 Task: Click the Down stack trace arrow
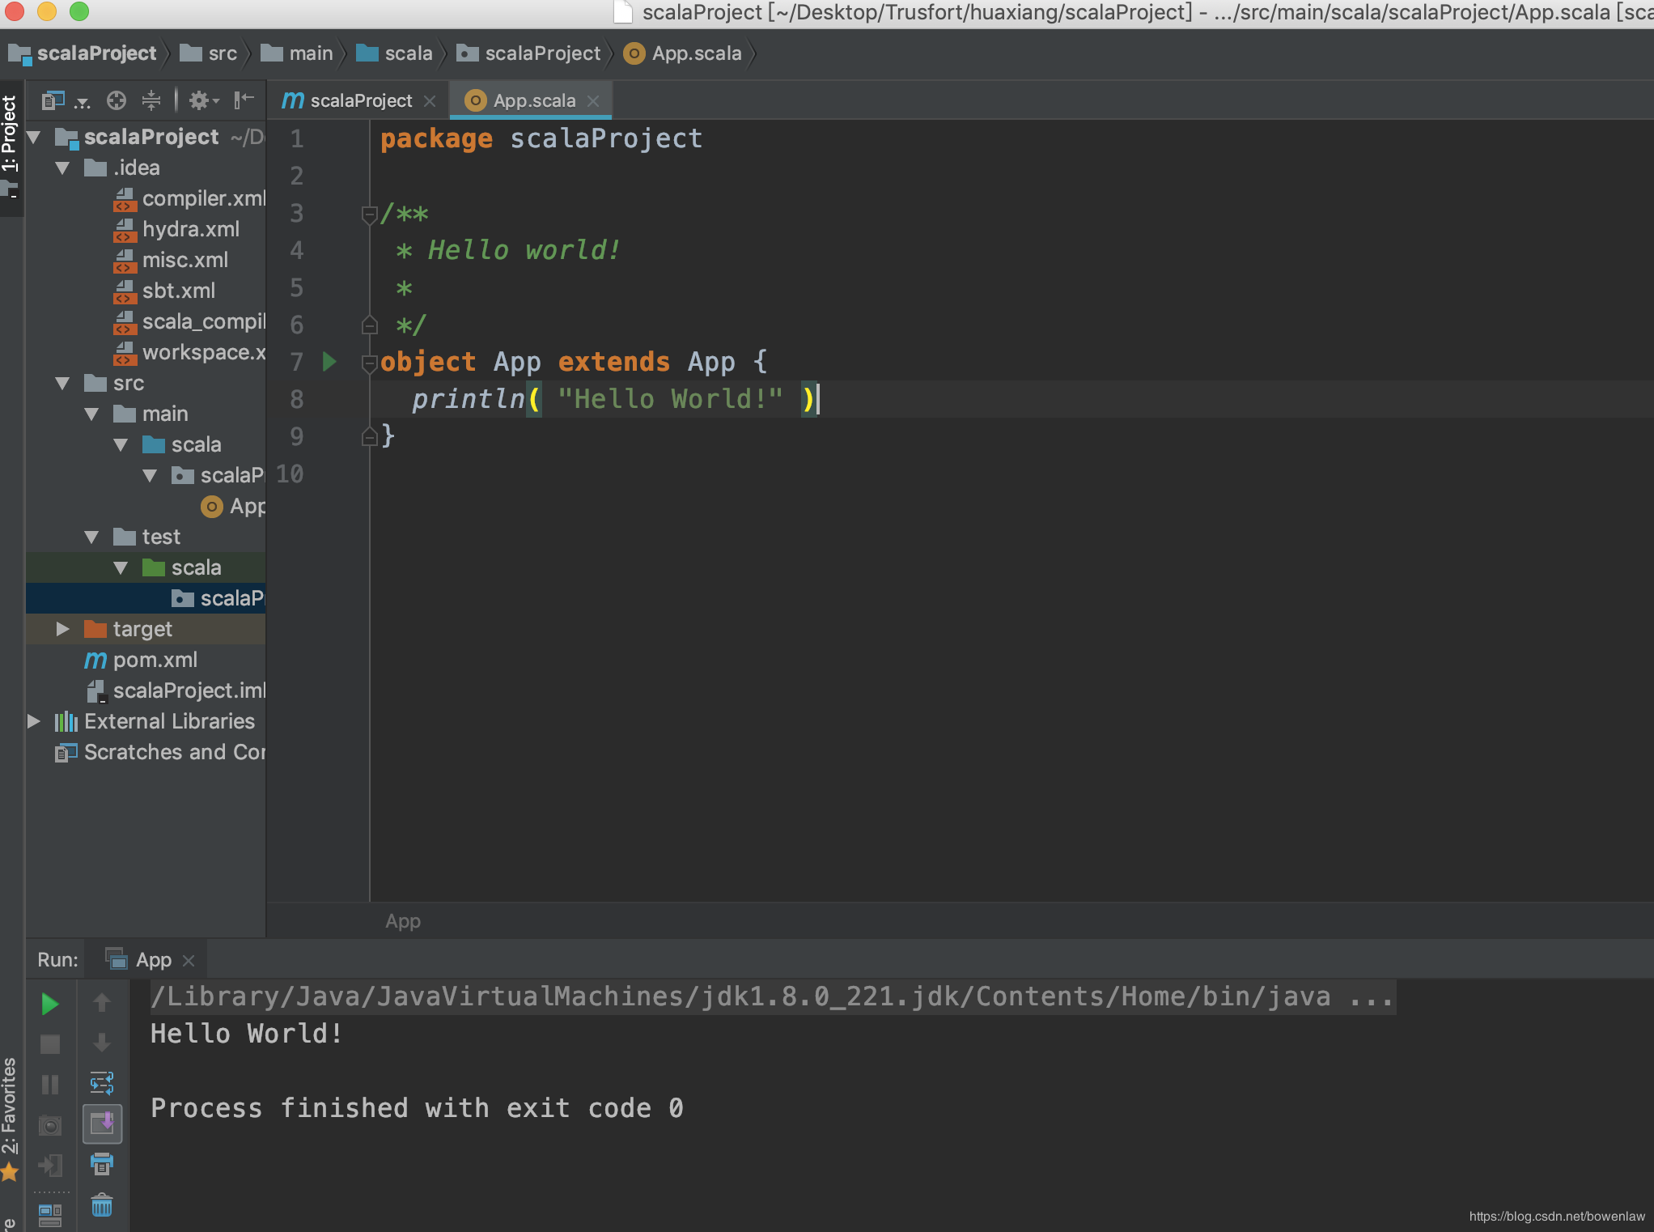pos(102,1043)
